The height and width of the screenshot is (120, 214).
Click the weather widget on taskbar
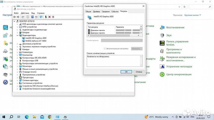coord(156,117)
